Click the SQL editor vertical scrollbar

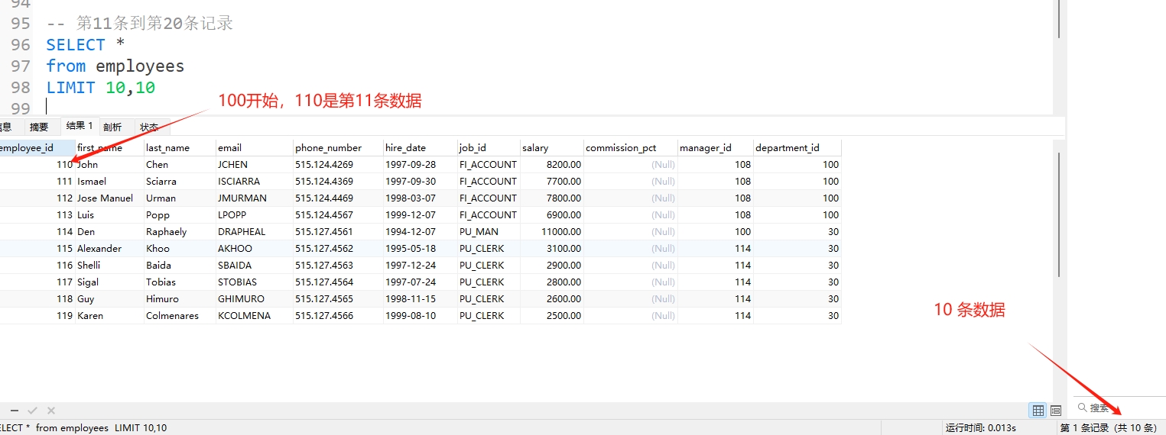click(x=1059, y=19)
